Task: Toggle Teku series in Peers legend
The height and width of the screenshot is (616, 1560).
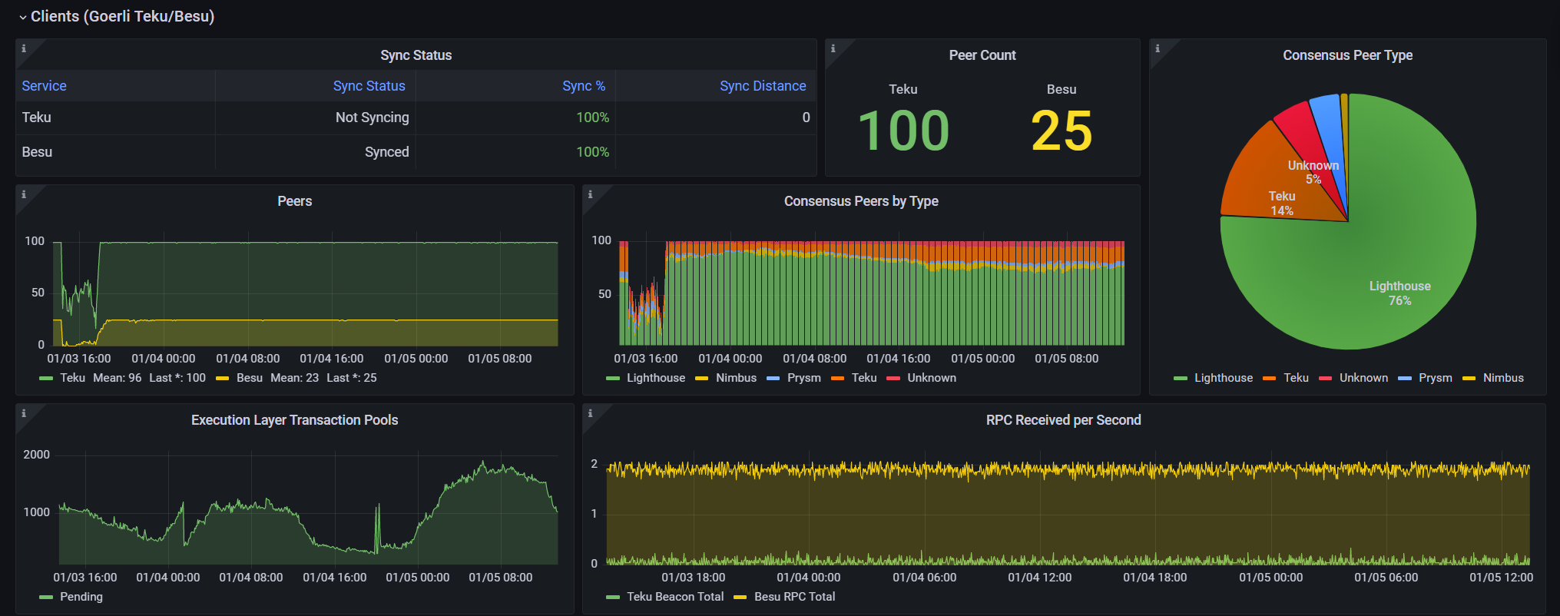Action: tap(72, 378)
